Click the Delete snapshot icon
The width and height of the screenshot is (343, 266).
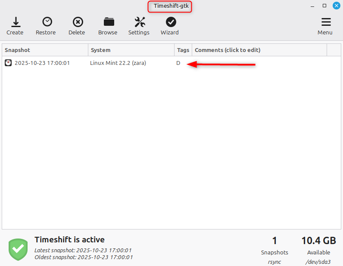(x=77, y=22)
